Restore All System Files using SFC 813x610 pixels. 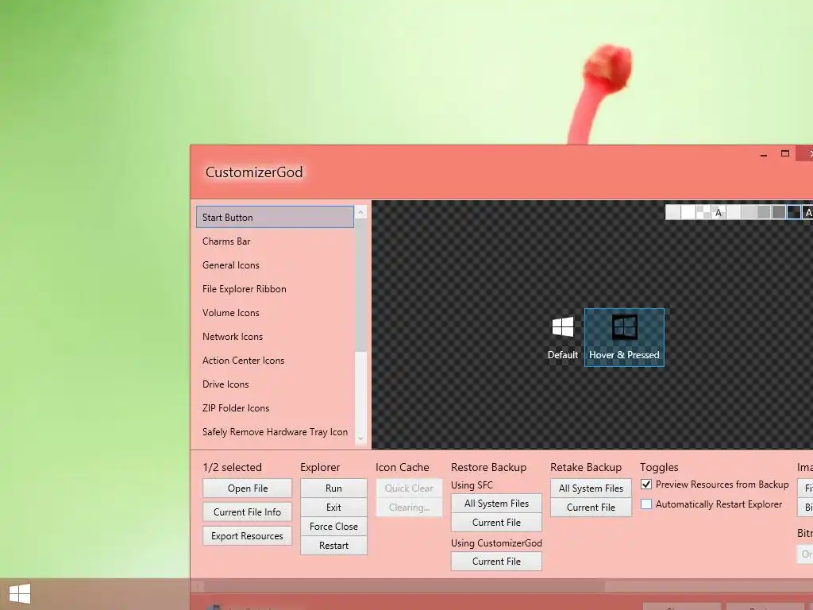point(496,503)
